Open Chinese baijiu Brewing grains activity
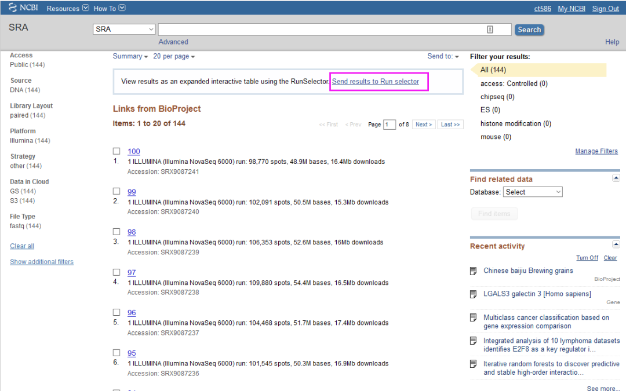Viewport: 626px width, 391px height. (528, 271)
